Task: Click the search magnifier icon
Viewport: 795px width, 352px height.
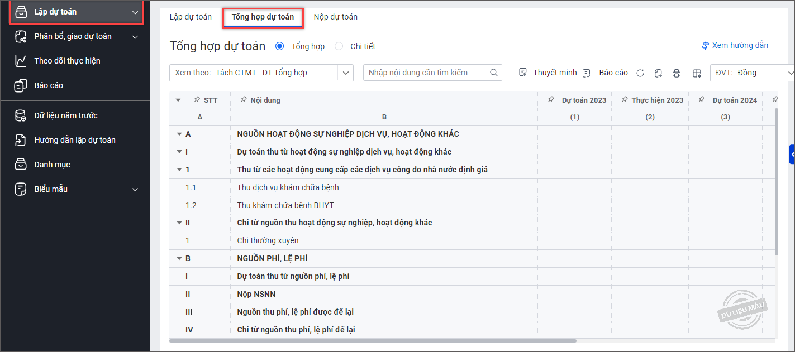Action: (494, 73)
